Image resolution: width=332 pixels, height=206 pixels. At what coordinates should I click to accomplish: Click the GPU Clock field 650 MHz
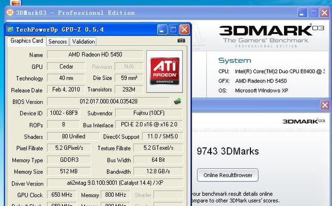click(x=61, y=195)
